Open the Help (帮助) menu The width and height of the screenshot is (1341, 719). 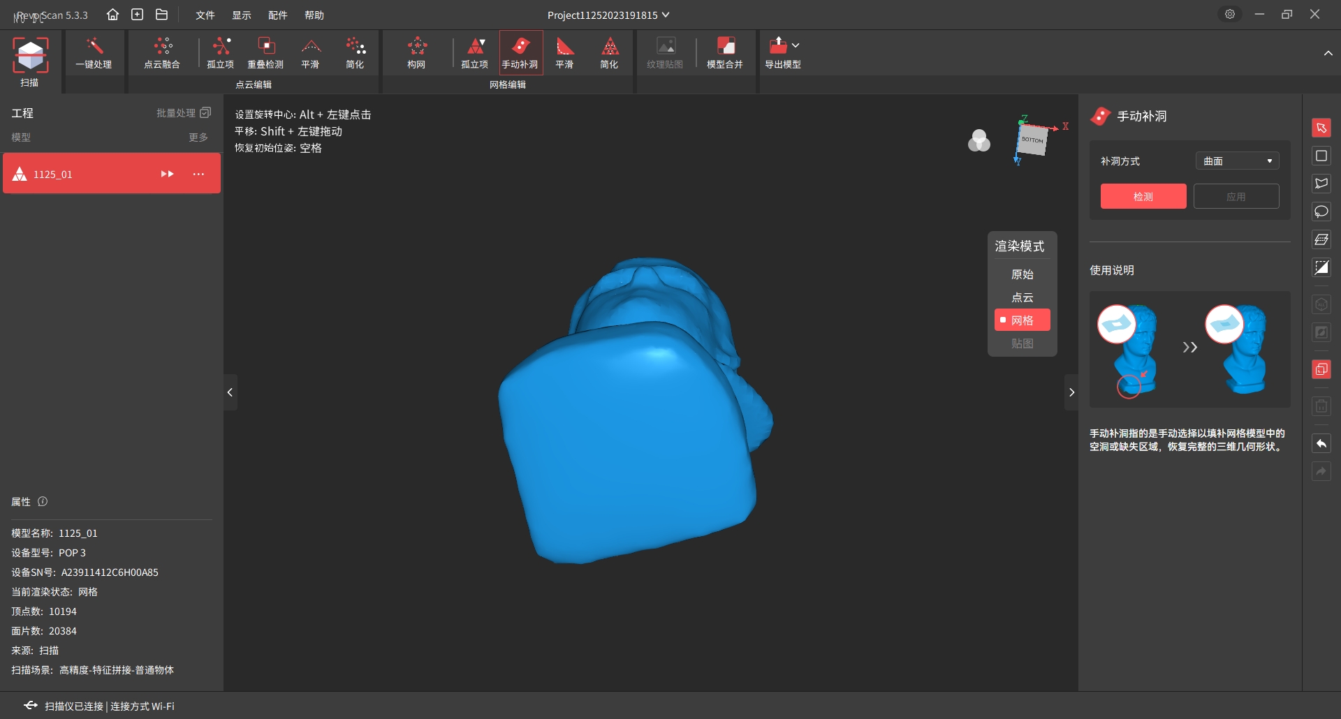click(x=314, y=15)
